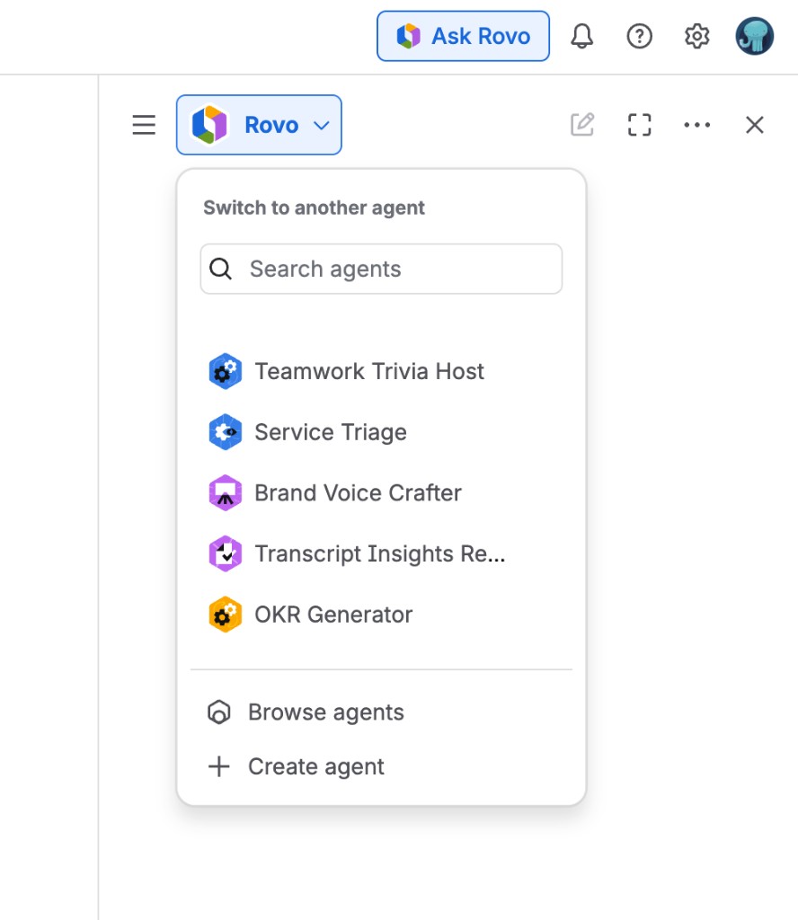Select the Transcript Insights agent
The width and height of the screenshot is (798, 920).
pyautogui.click(x=381, y=553)
